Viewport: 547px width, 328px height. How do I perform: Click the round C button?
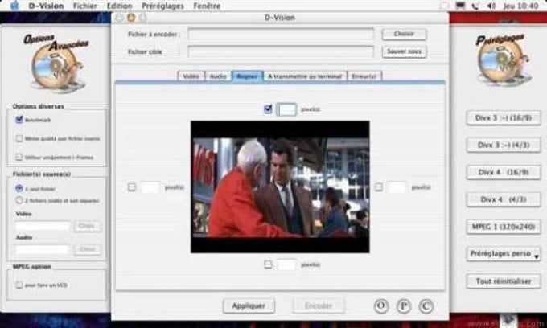pos(426,306)
